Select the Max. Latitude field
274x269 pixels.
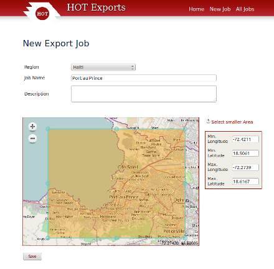tap(245, 182)
